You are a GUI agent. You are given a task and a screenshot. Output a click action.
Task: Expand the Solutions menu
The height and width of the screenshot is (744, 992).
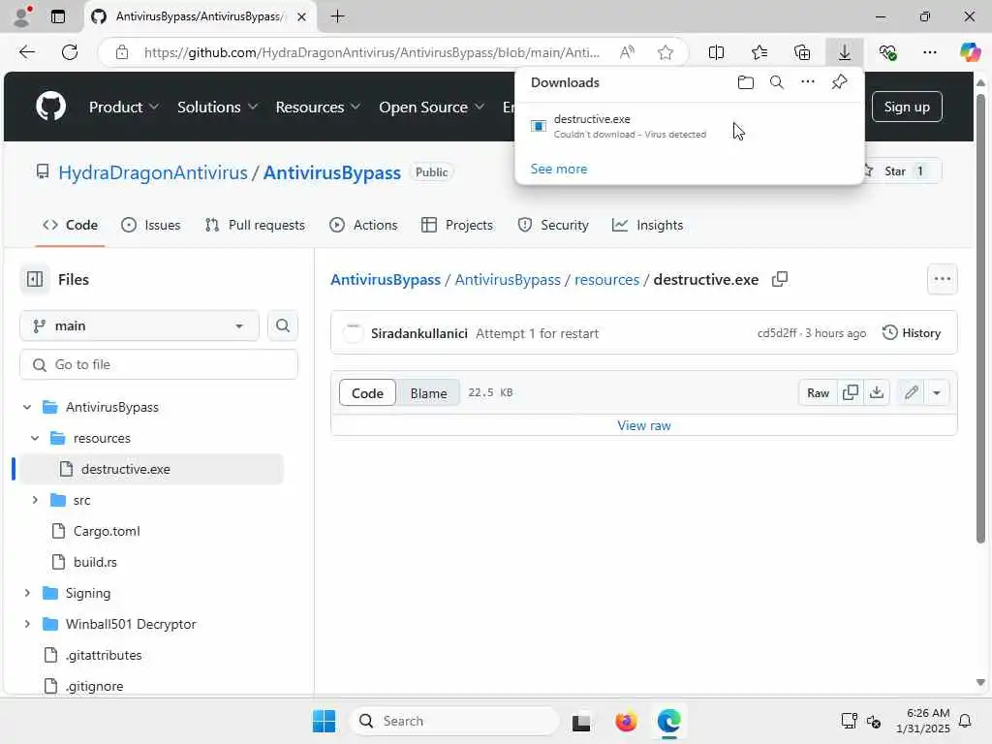217,107
